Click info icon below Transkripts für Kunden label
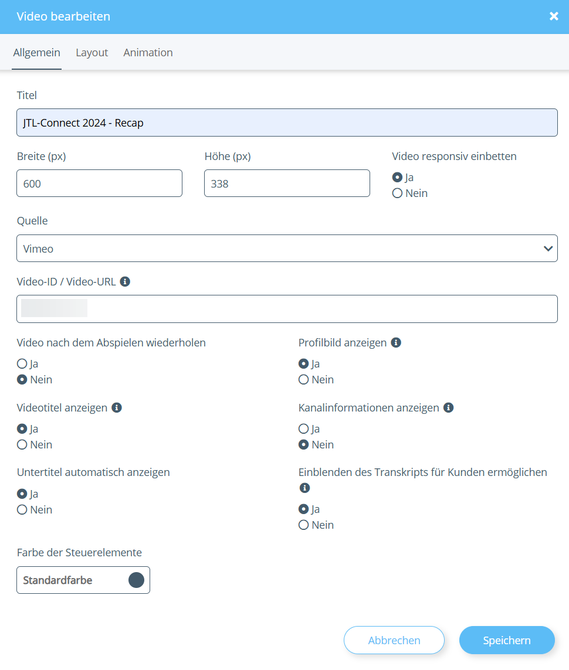Viewport: 569px width, 670px height. coord(304,488)
